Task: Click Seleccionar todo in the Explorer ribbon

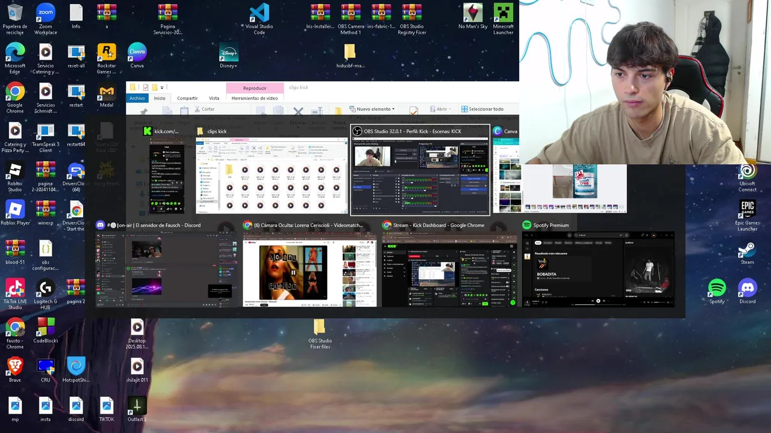Action: (482, 109)
